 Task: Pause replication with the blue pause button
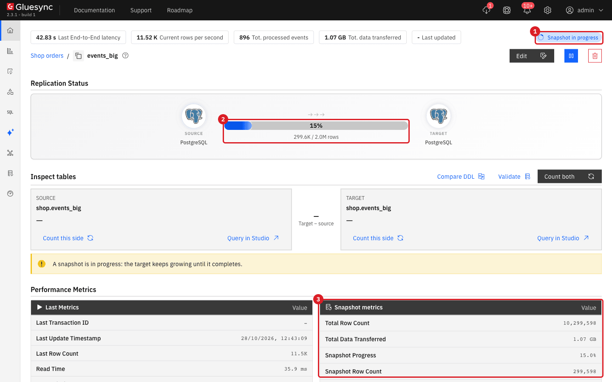(571, 56)
